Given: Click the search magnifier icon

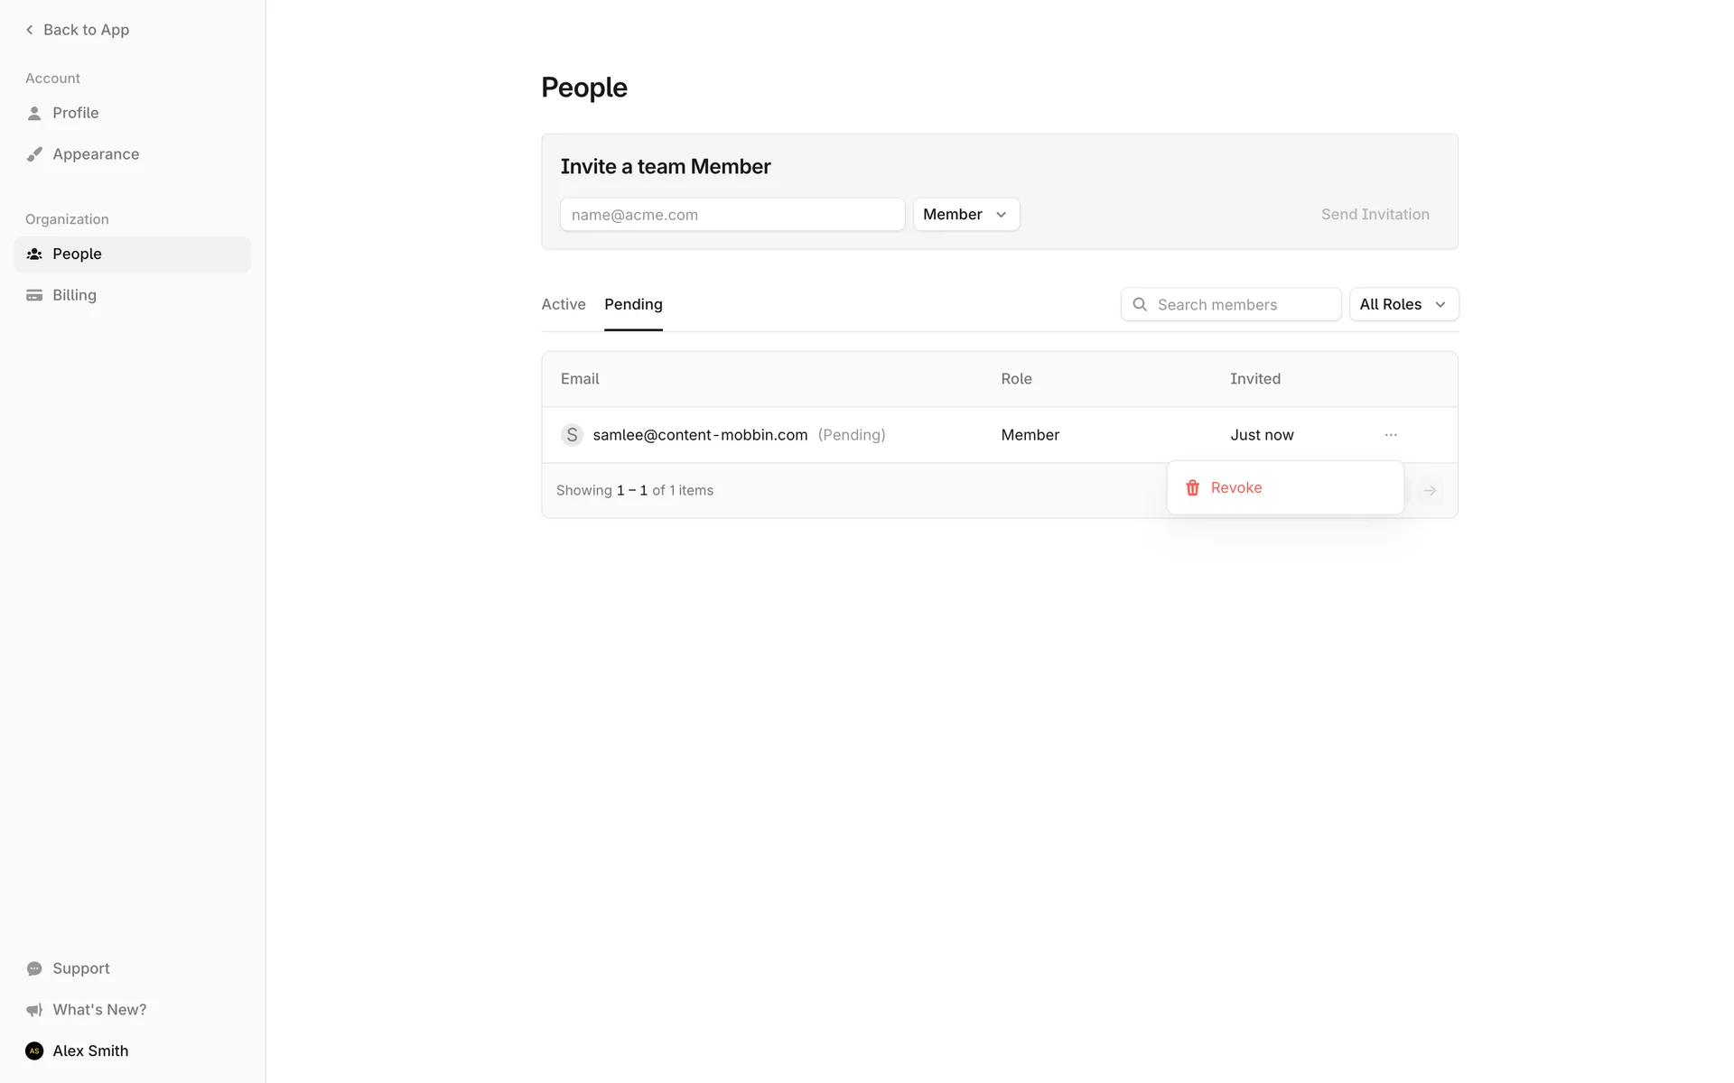Looking at the screenshot, I should click(1140, 305).
